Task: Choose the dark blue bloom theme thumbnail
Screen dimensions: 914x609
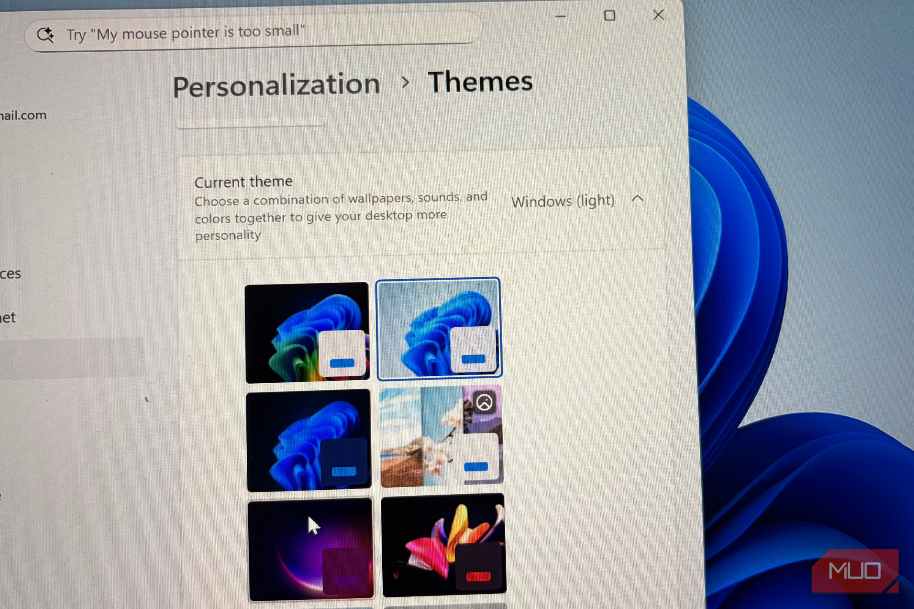Action: (308, 440)
